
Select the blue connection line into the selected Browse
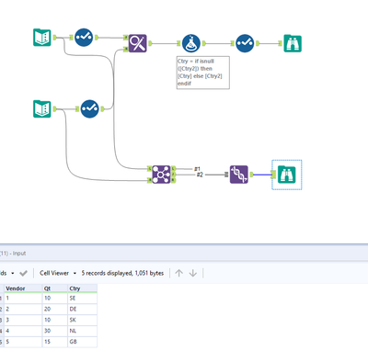click(262, 175)
